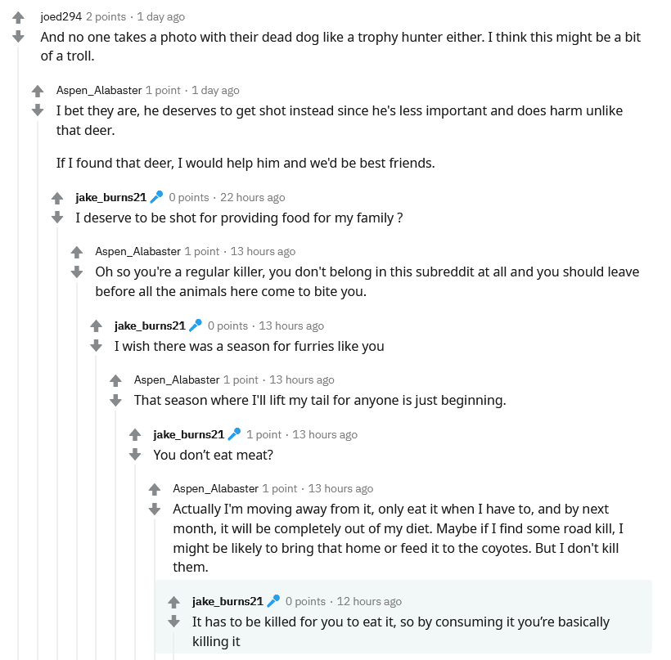Viewport: 671px width, 660px height.
Task: Upvote the highlighted 'It has to be killed' comment
Action: pos(173,602)
